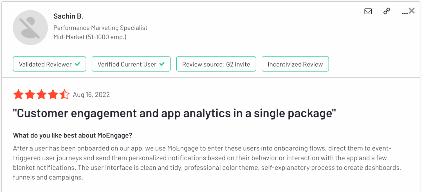Click the Incentivized Review badge
Viewport: 422px width, 192px height.
[295, 64]
